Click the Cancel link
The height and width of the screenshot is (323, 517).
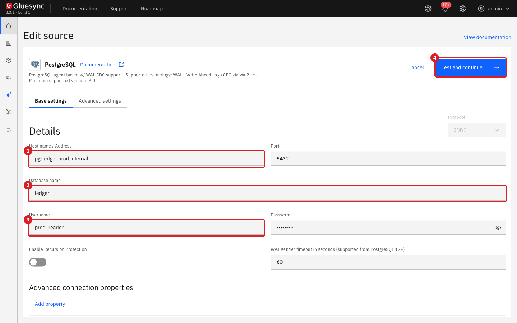(416, 67)
